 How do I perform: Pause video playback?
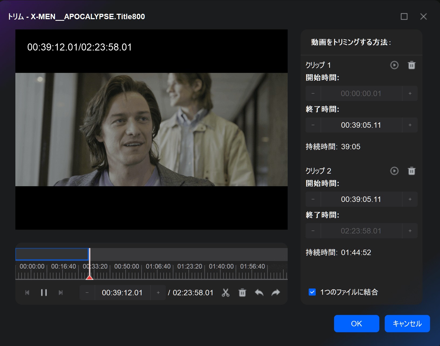pyautogui.click(x=44, y=293)
